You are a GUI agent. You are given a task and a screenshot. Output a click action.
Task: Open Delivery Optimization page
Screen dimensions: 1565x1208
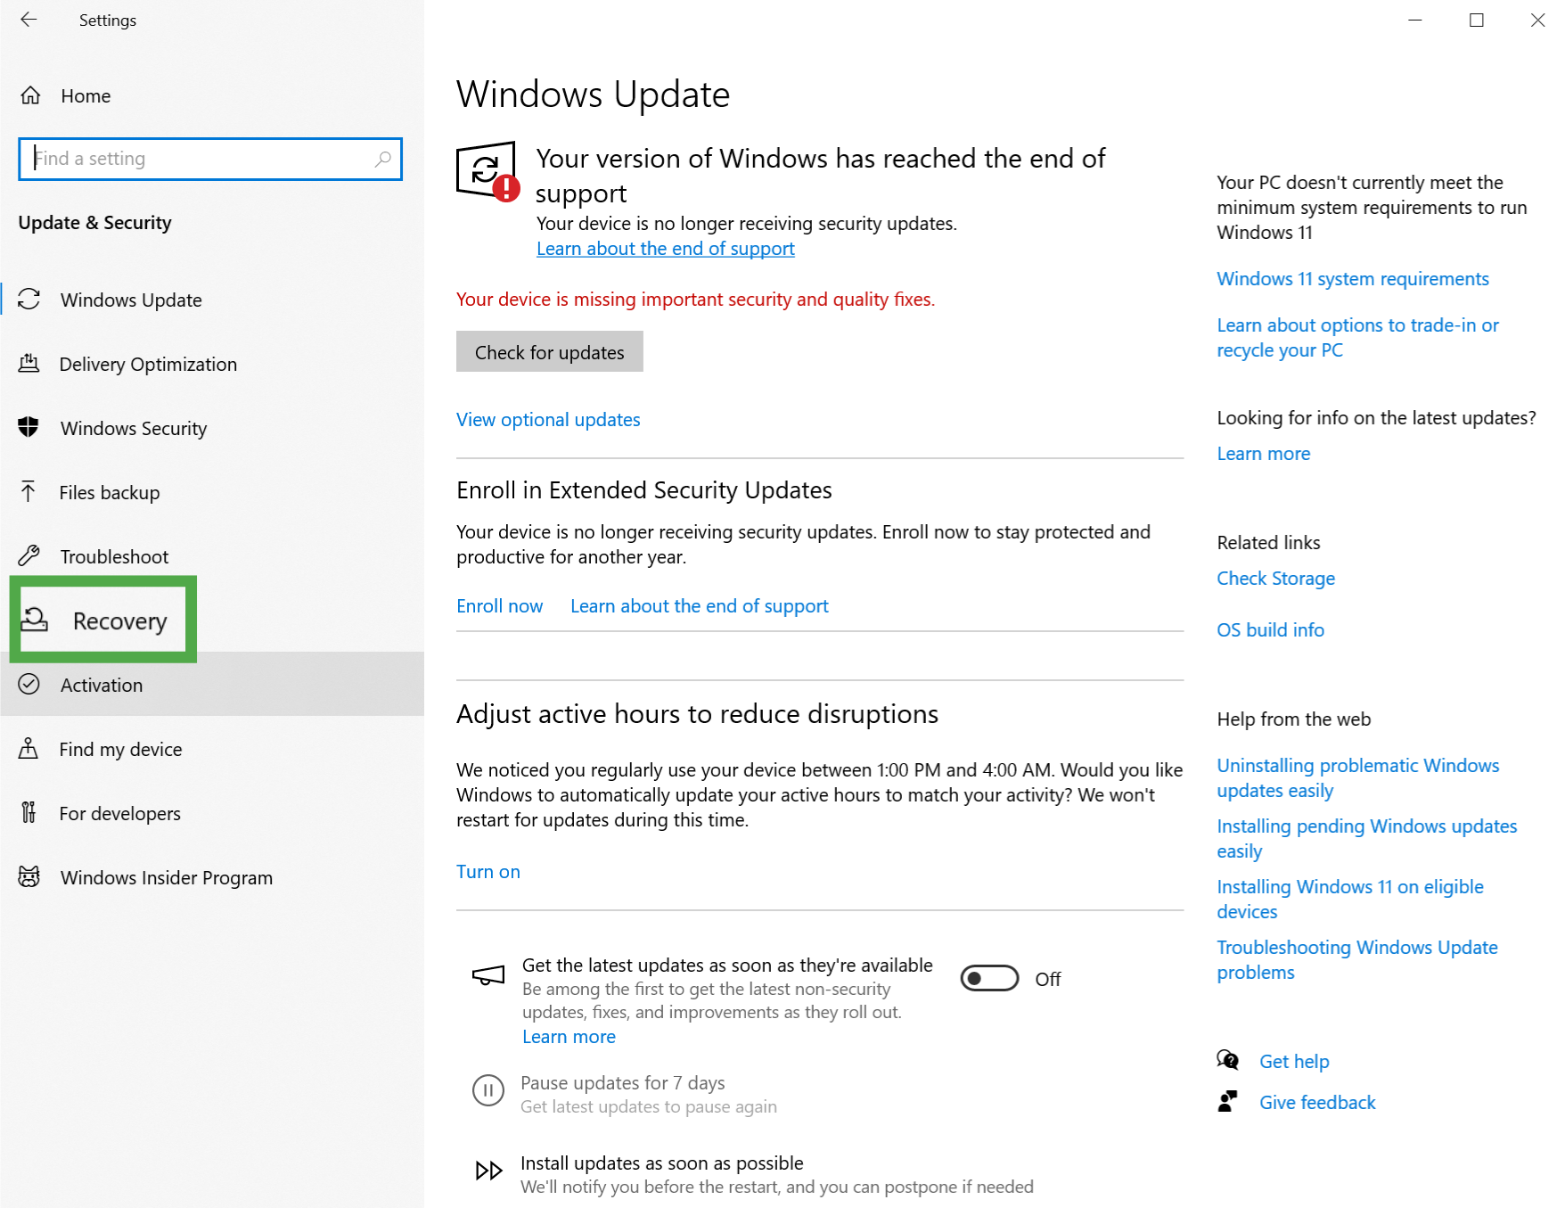pyautogui.click(x=212, y=364)
